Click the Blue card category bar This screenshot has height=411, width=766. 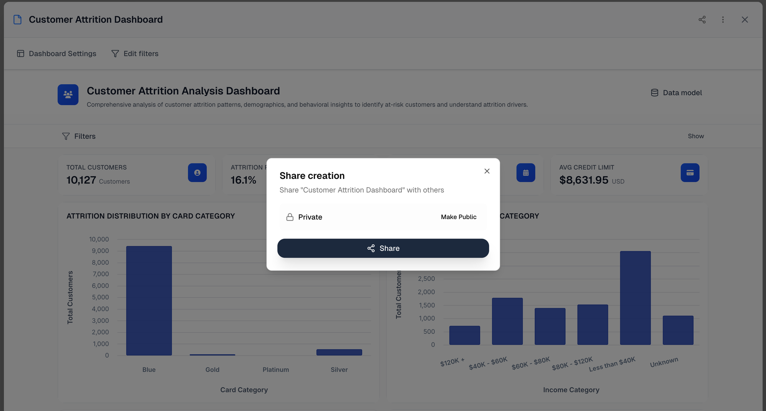click(x=149, y=301)
